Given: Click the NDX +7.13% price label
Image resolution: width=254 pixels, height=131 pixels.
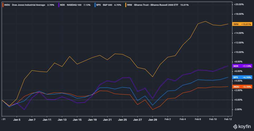Looking at the screenshot, I should [x=242, y=66].
